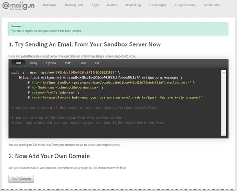The height and width of the screenshot is (191, 237).
Task: Open the Webhooks page
Action: pos(211,5)
